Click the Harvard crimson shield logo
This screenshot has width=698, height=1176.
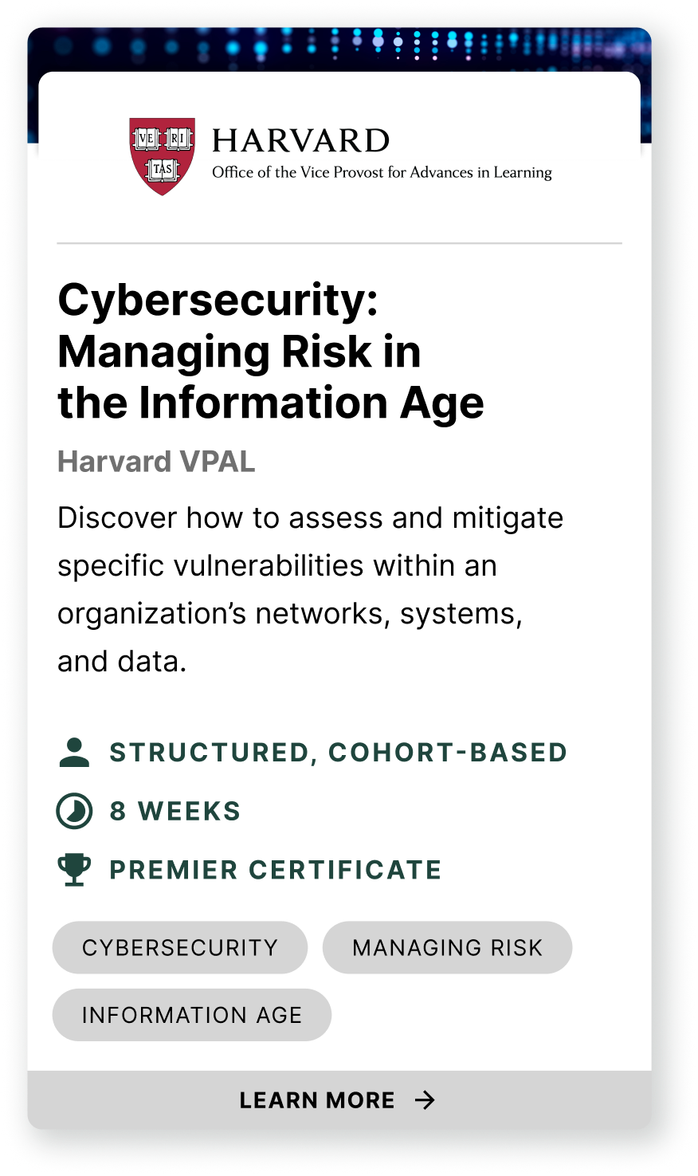(163, 156)
